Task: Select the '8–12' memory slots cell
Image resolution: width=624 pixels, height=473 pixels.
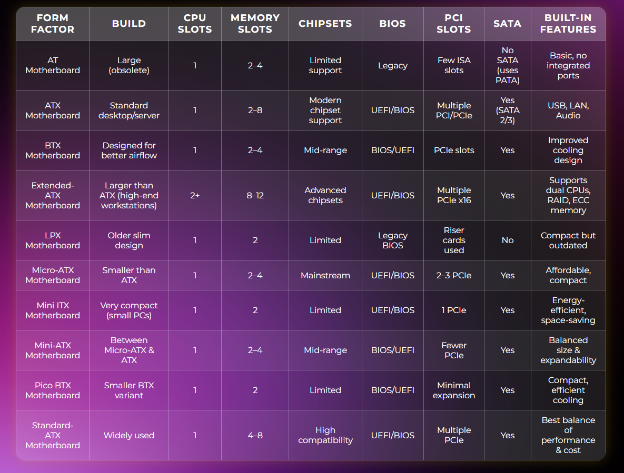Action: 255,195
